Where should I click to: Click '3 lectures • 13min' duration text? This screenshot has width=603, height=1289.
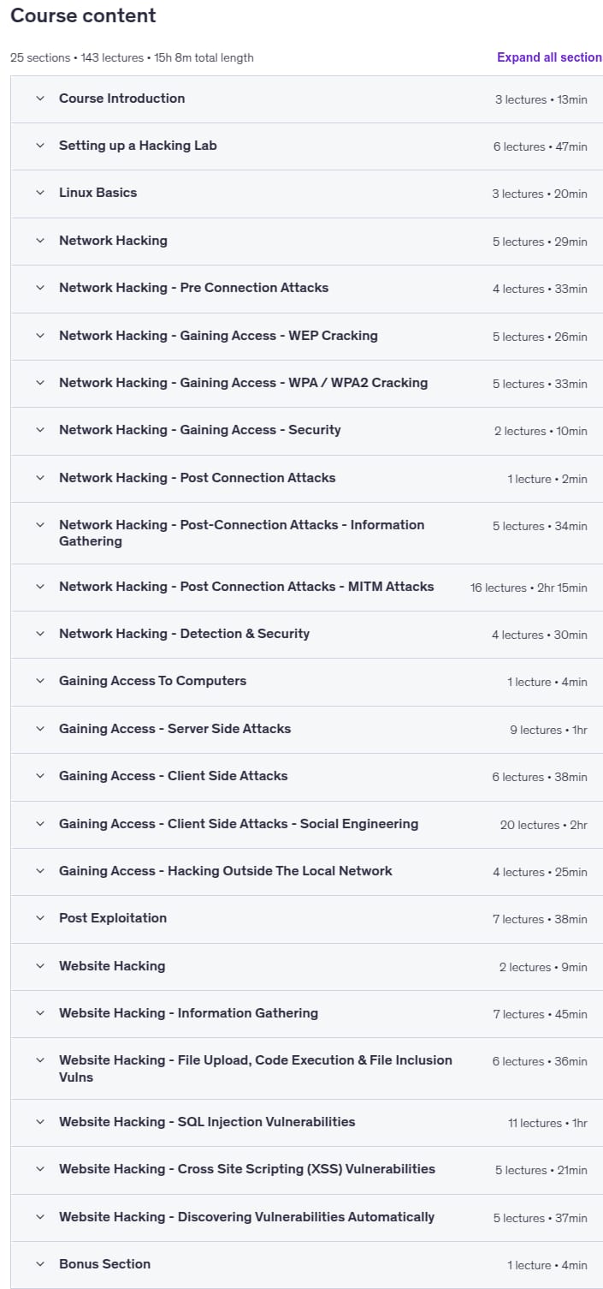541,99
